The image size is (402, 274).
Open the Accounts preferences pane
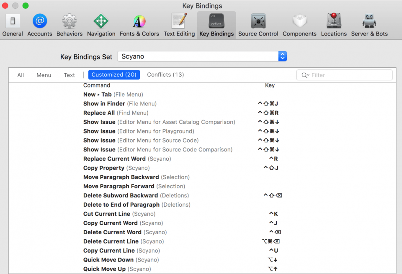point(39,24)
